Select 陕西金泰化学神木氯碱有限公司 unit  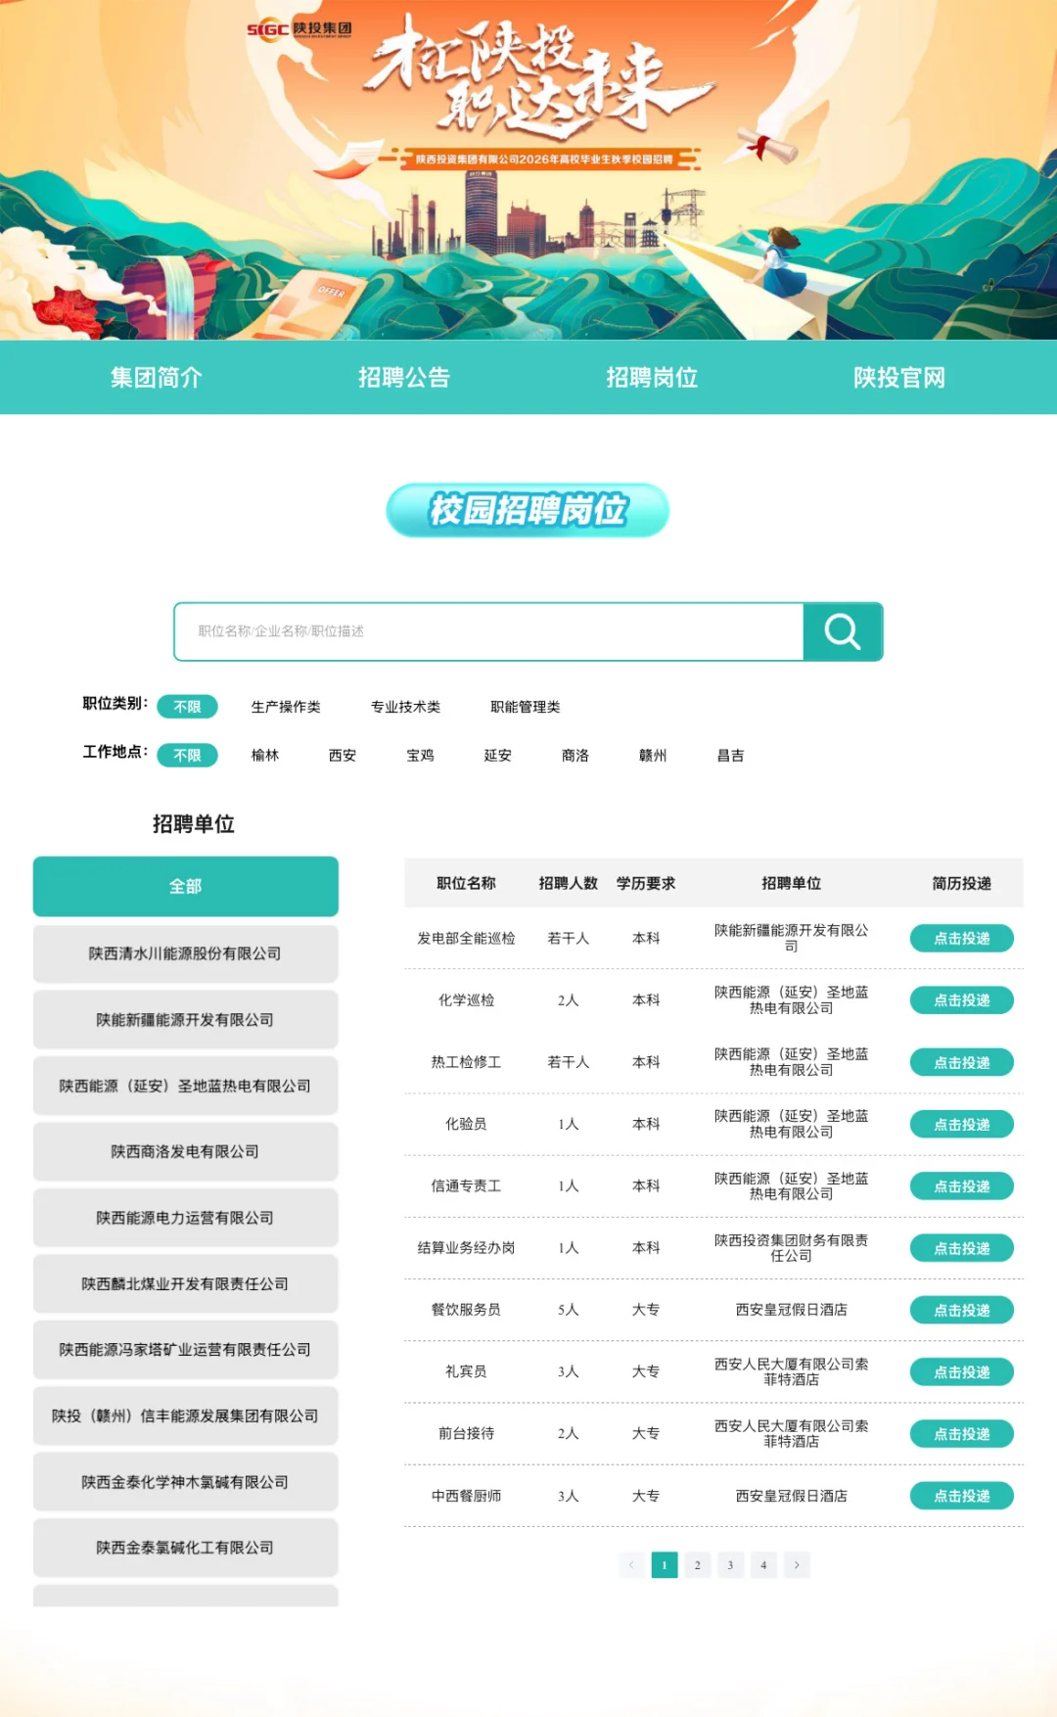point(186,1482)
